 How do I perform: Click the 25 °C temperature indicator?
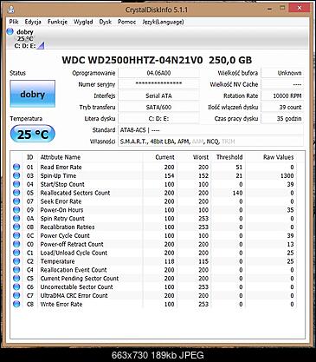click(x=33, y=134)
